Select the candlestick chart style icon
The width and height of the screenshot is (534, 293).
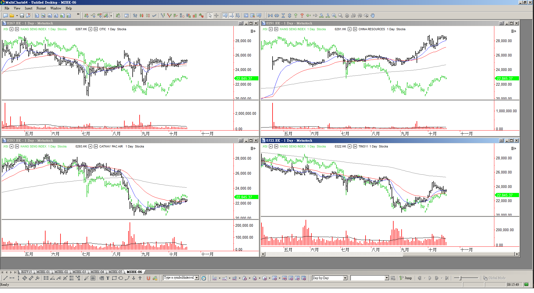142,16
